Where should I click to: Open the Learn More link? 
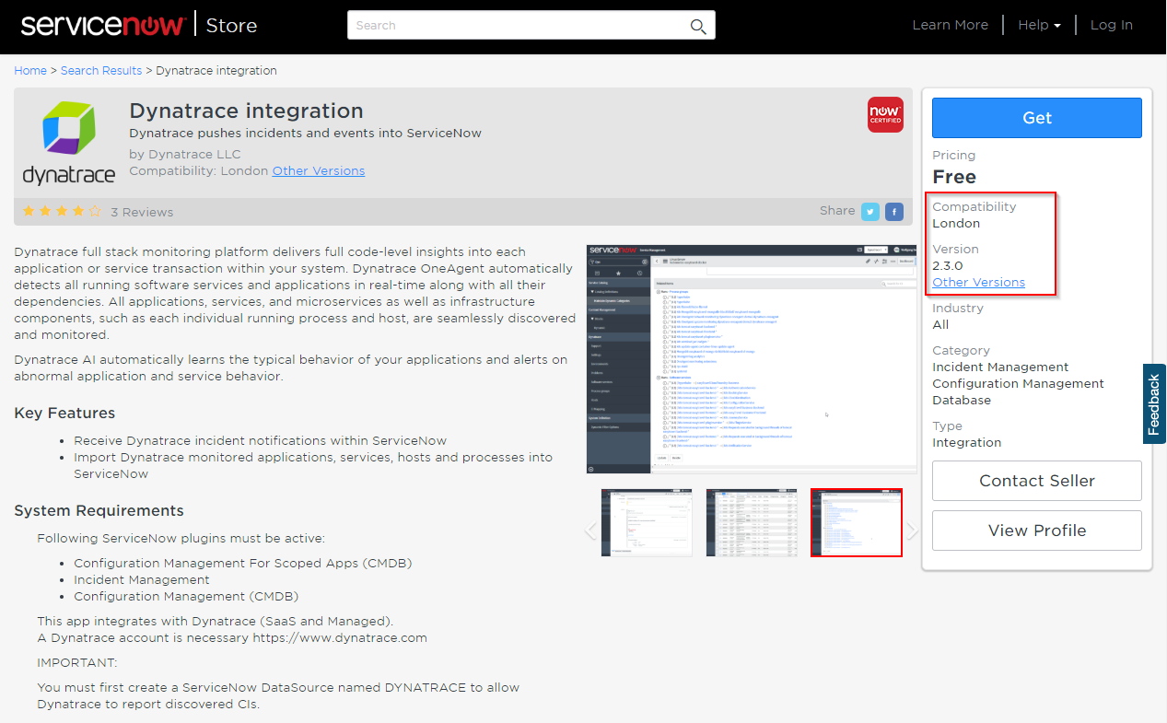coord(950,25)
